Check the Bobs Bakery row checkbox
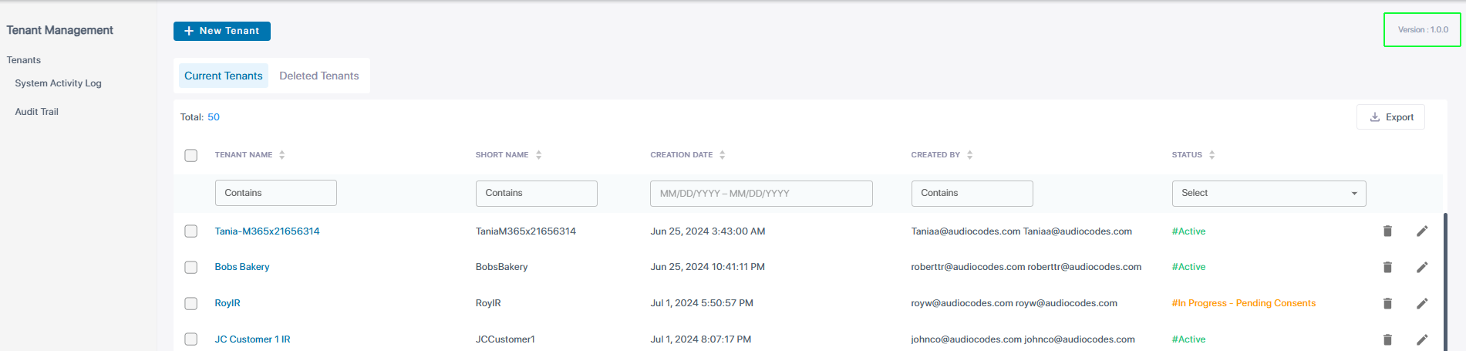The width and height of the screenshot is (1466, 351). (191, 267)
